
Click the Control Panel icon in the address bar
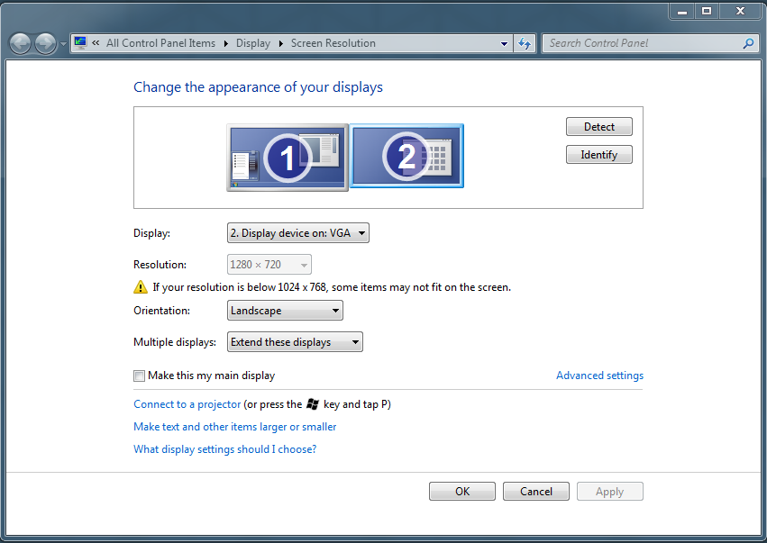pos(79,41)
